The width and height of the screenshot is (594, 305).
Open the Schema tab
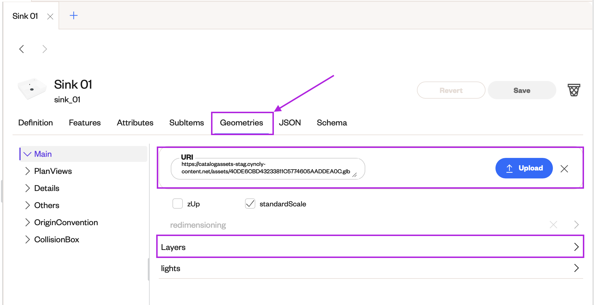tap(332, 123)
